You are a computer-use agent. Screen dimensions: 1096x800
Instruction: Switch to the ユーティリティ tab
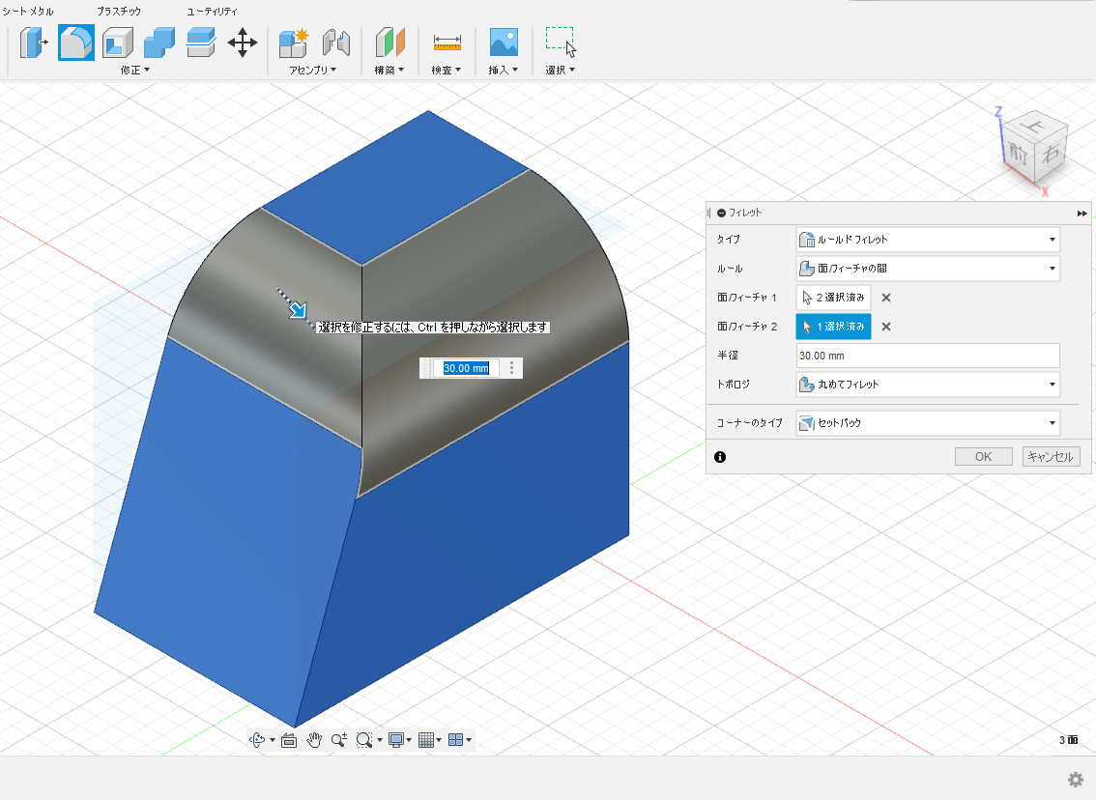tap(213, 12)
